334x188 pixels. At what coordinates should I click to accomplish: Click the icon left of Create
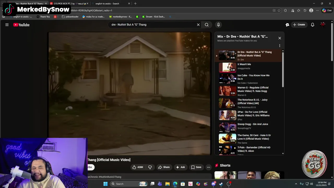(x=287, y=25)
